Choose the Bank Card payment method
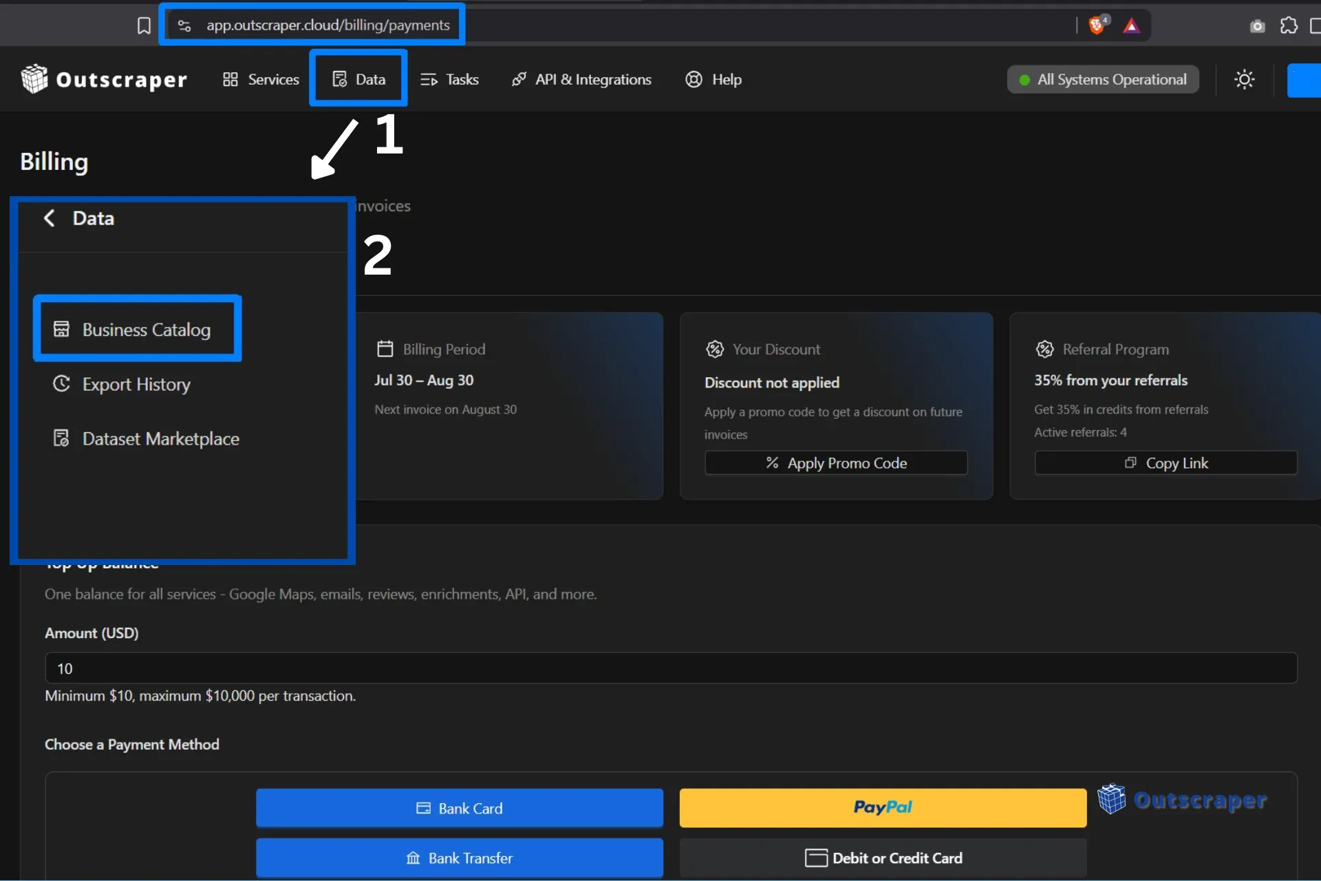The width and height of the screenshot is (1321, 881). pyautogui.click(x=460, y=808)
